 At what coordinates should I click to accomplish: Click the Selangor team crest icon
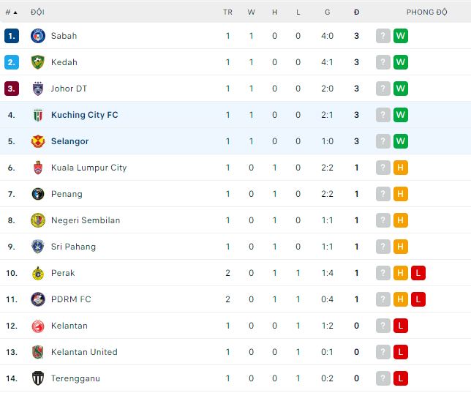[38, 141]
